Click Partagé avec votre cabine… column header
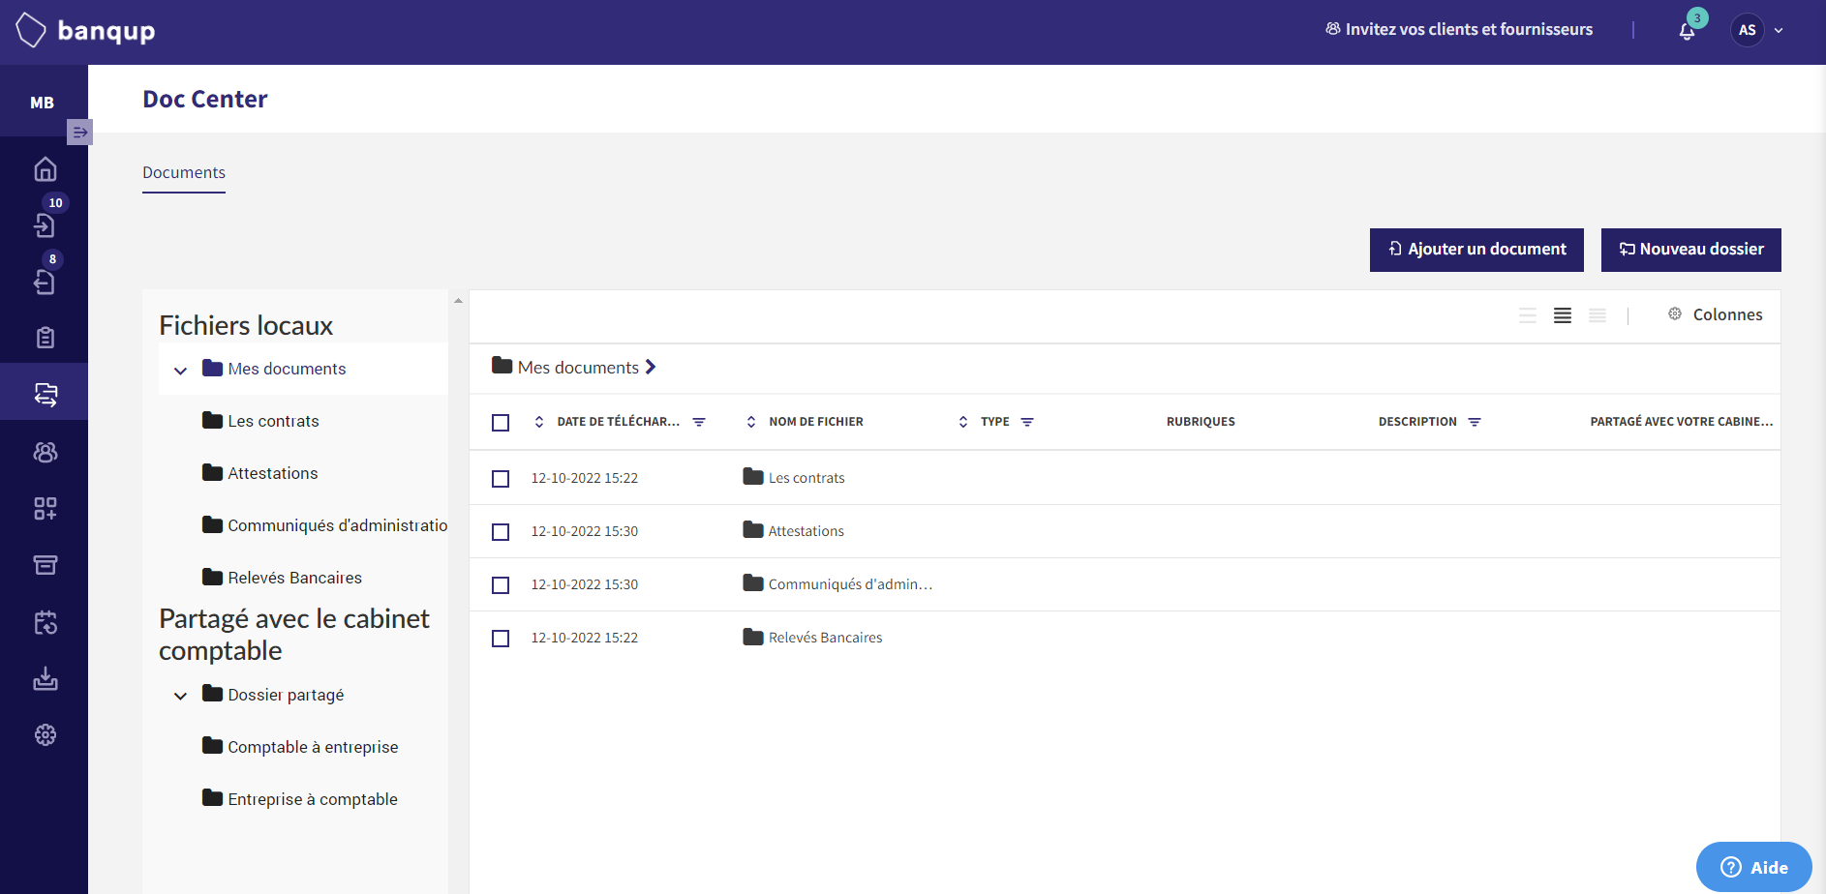1826x894 pixels. pyautogui.click(x=1682, y=422)
